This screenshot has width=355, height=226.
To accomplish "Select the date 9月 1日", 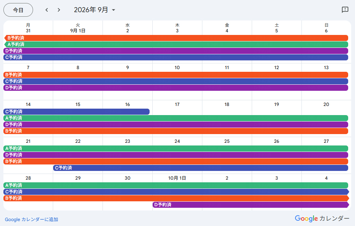I will click(x=78, y=31).
